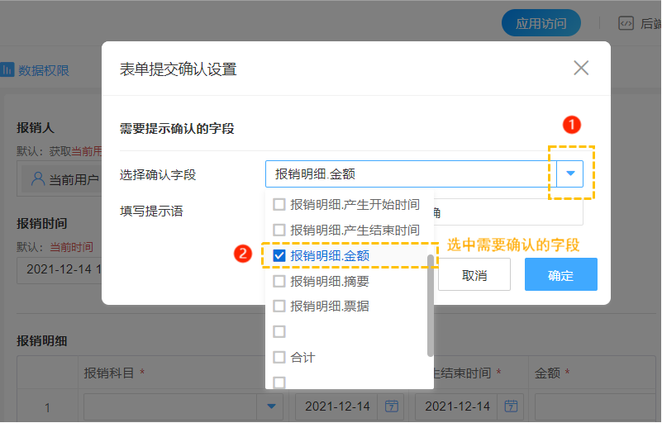Open the 报销科目 dropdown in row 1
This screenshot has height=423, width=662.
(x=270, y=406)
